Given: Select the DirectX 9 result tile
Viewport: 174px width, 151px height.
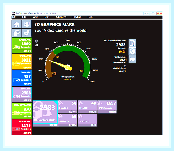Looking at the screenshot, I should pos(68,105).
